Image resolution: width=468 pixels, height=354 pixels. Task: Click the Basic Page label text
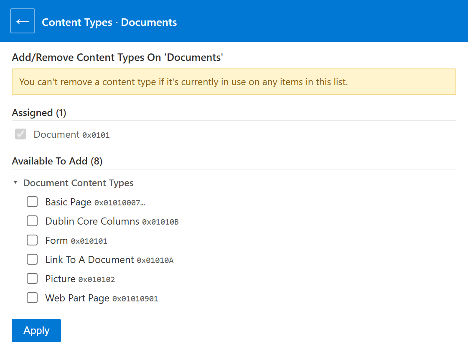click(69, 202)
